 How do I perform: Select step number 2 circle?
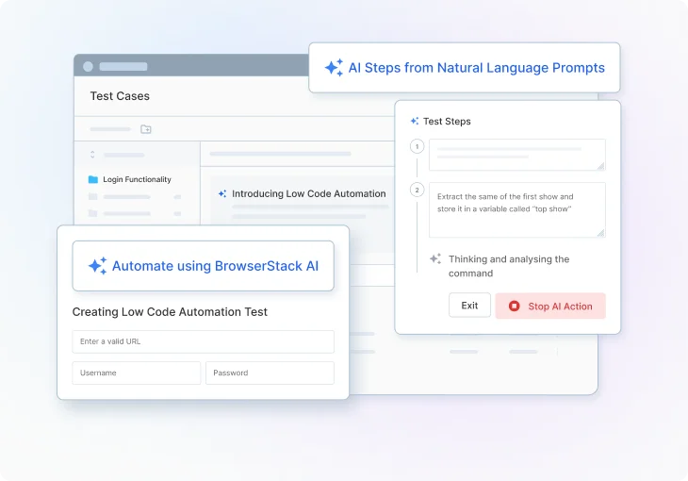tap(417, 190)
